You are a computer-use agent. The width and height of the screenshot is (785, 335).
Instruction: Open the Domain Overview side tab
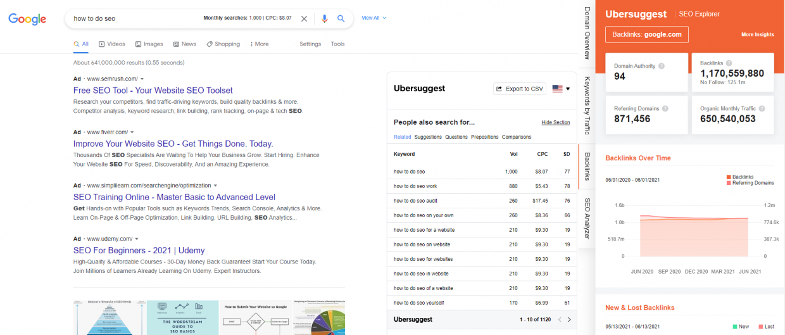587,33
